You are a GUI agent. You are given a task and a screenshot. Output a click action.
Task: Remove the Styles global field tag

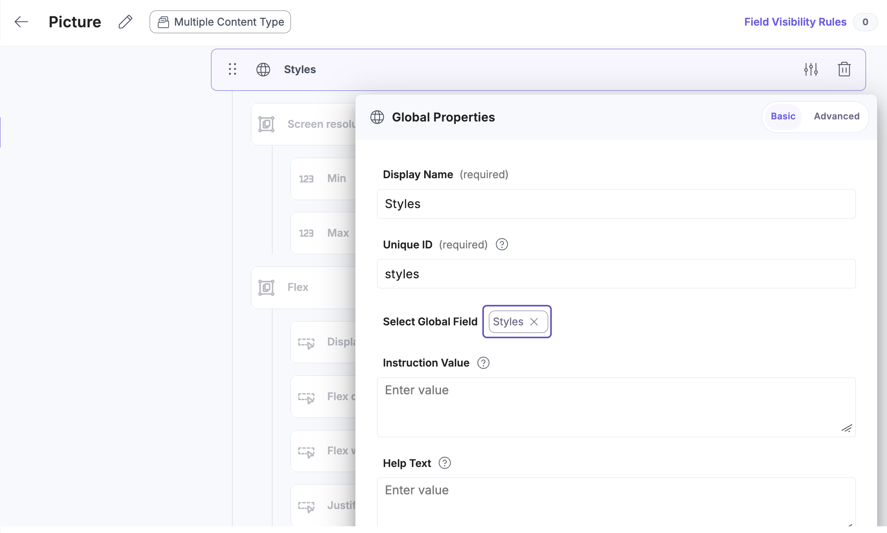(534, 322)
